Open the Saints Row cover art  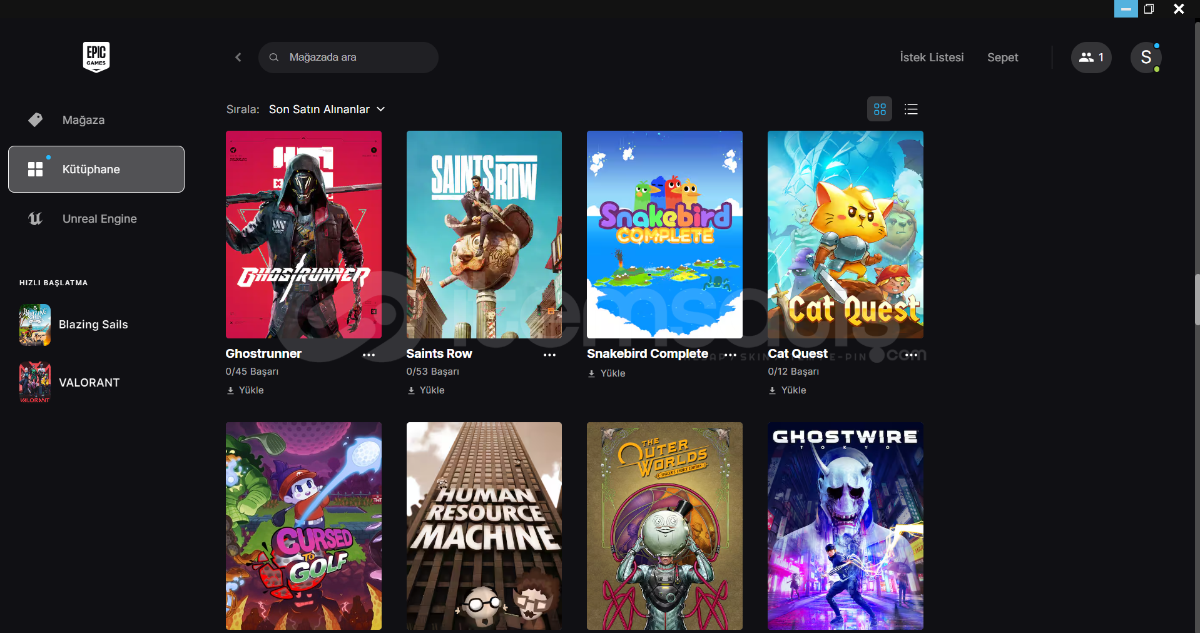click(x=484, y=235)
